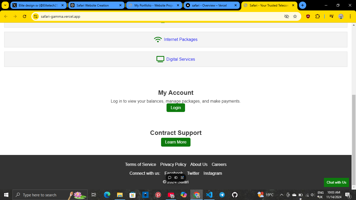Viewport: 356px width, 200px height.
Task: Click the bookmark star icon
Action: click(295, 16)
